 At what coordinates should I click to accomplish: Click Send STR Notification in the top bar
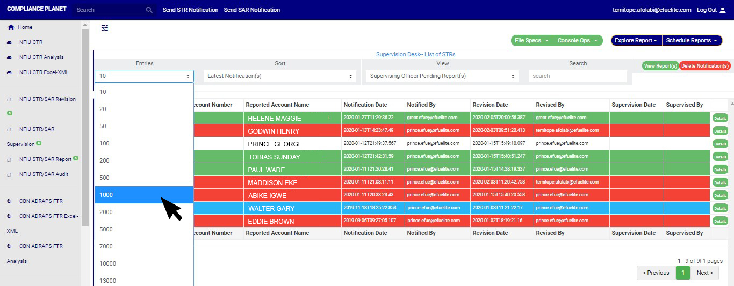tap(190, 10)
